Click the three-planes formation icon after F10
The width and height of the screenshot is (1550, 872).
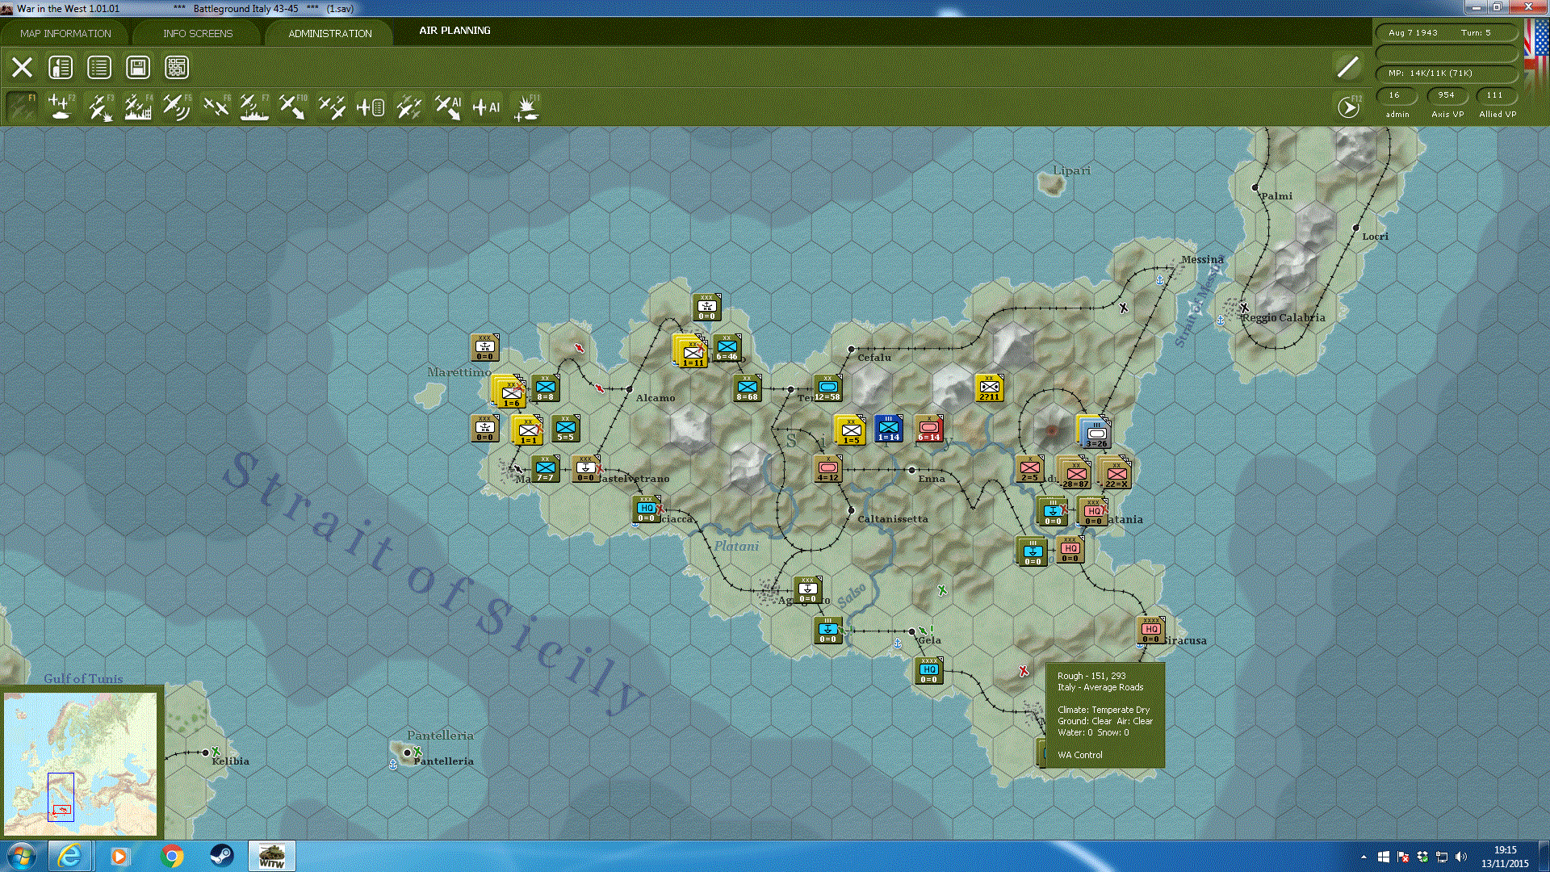(332, 107)
